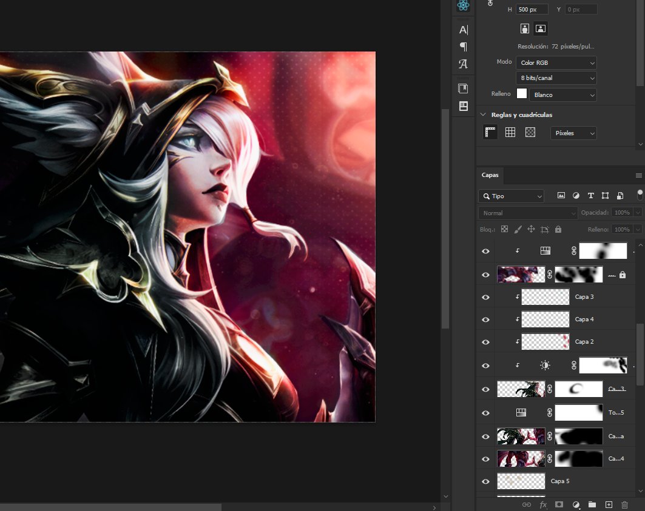Viewport: 645px width, 511px height.
Task: Filter layers by shape layers
Action: tap(605, 196)
